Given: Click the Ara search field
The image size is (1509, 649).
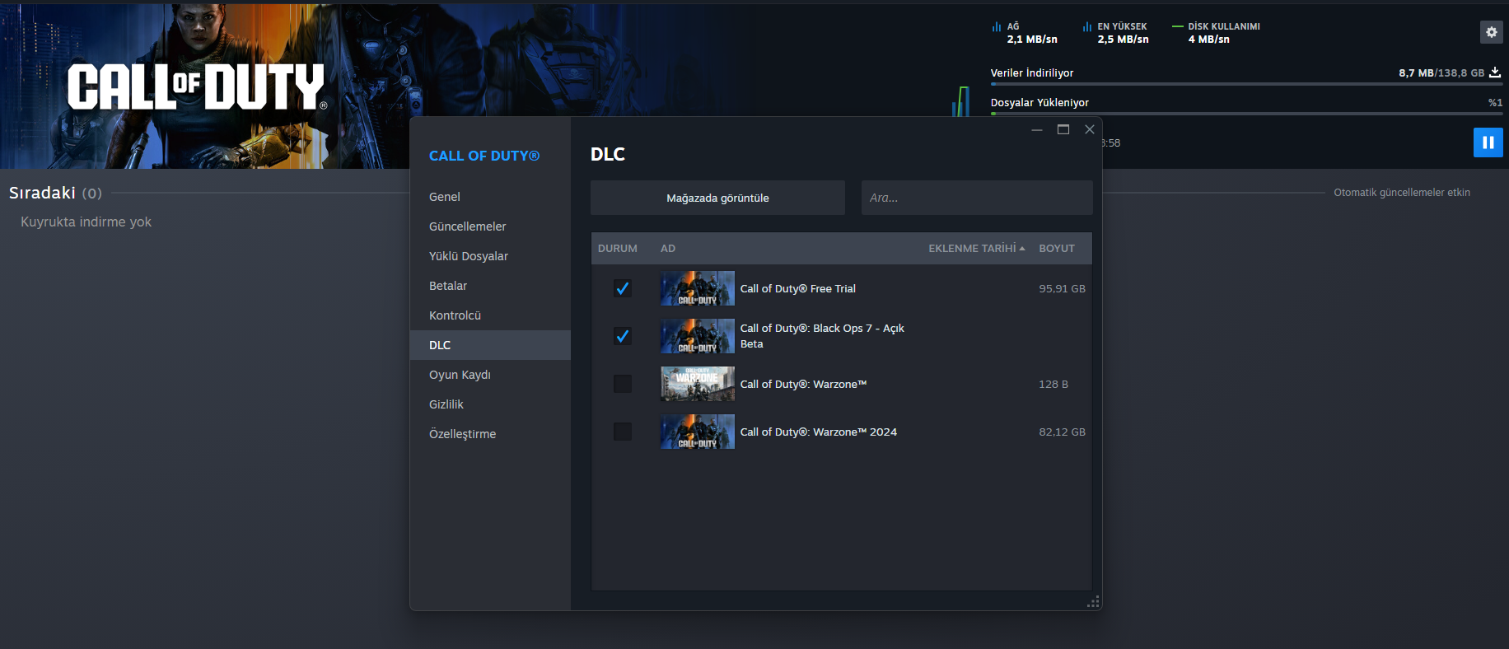Looking at the screenshot, I should click(x=977, y=198).
